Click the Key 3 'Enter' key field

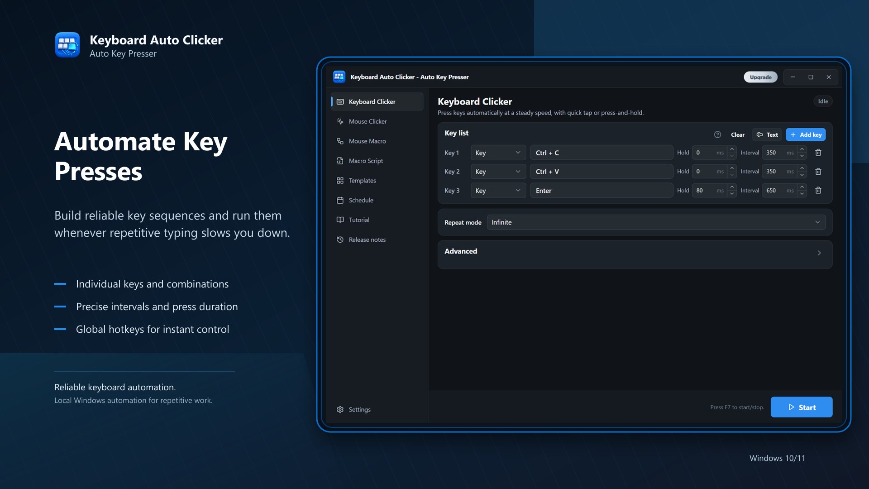[x=602, y=191]
